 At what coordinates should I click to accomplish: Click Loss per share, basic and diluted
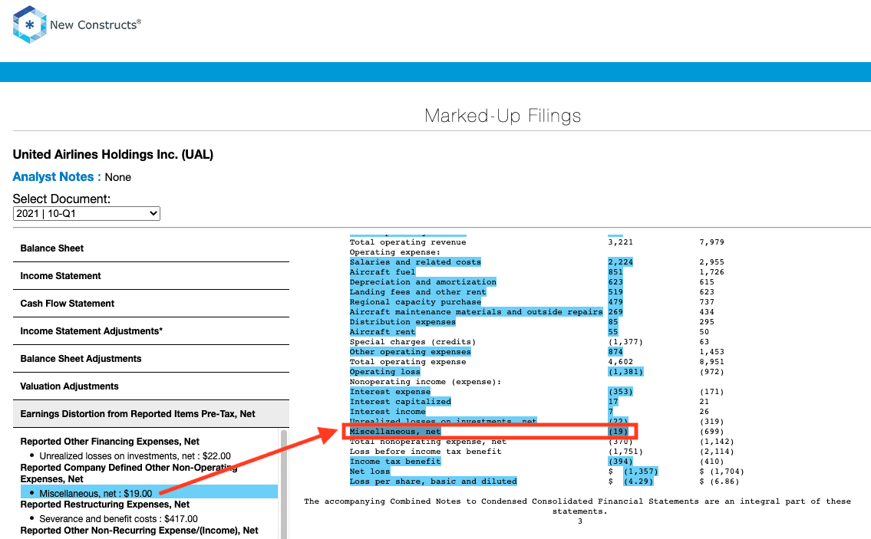point(433,481)
